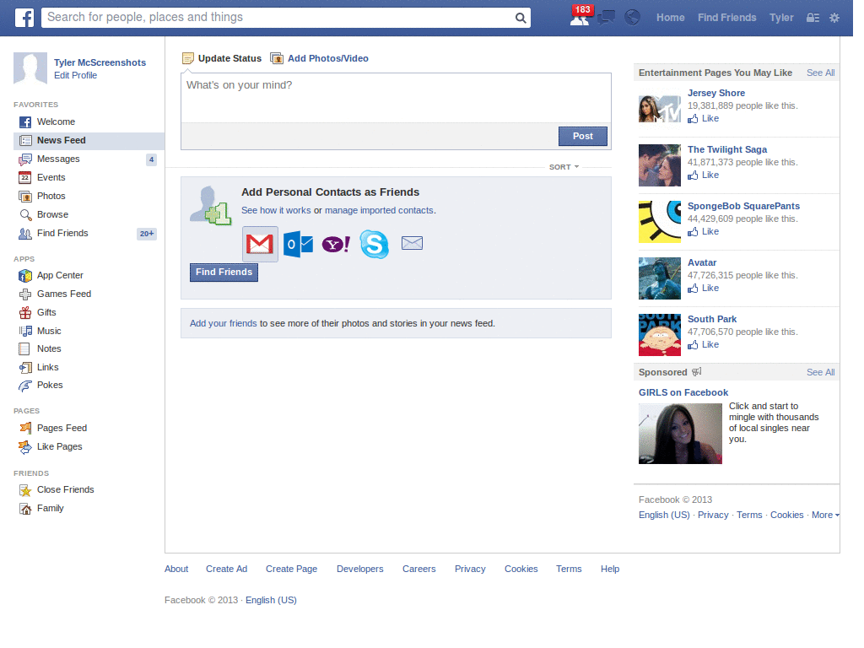
Task: Open the SpongeBob SquarePants page link
Action: (x=743, y=206)
